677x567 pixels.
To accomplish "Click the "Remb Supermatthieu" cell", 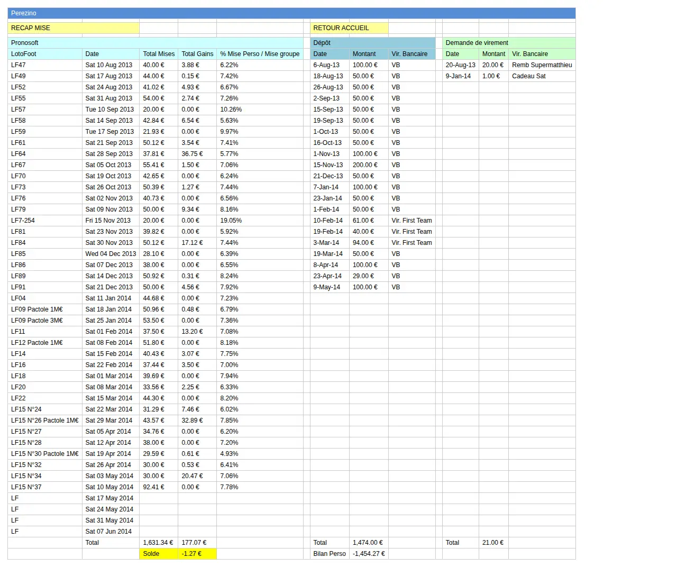I will click(x=542, y=65).
